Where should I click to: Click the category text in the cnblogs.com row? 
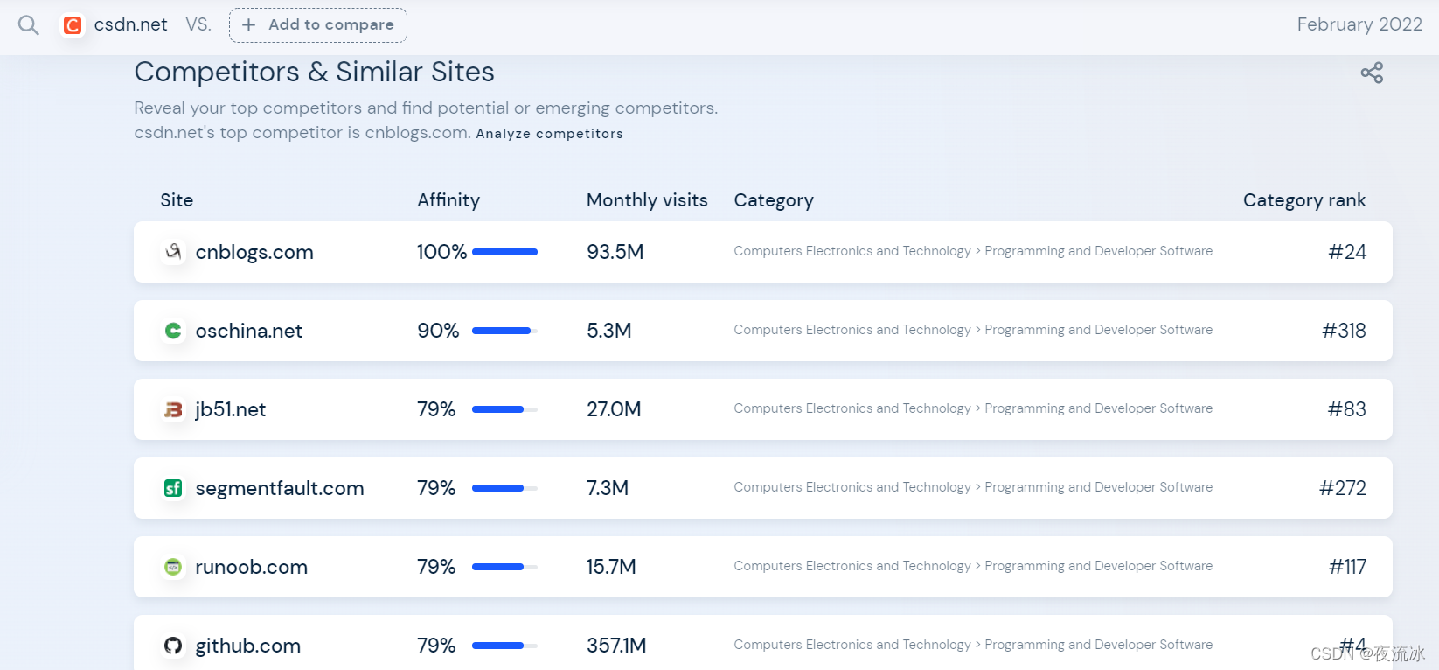click(x=973, y=251)
